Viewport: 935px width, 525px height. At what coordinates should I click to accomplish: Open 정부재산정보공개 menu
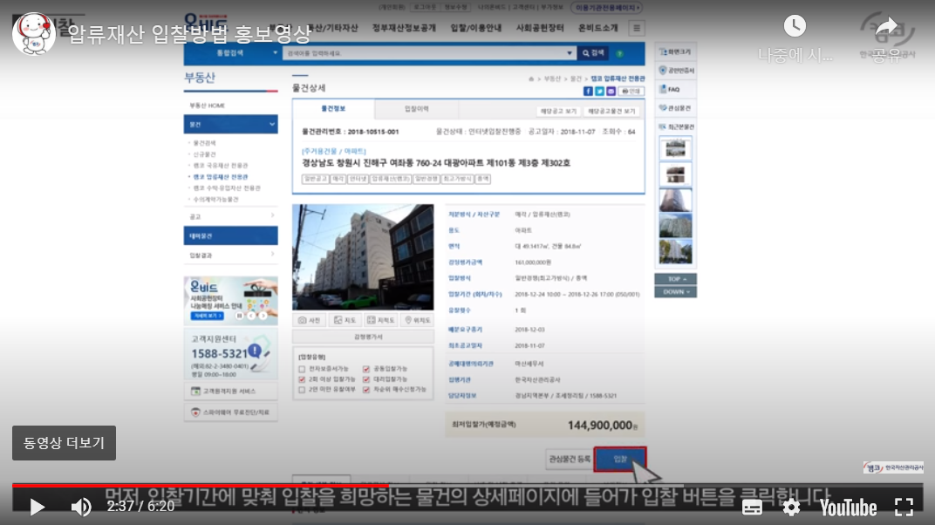coord(404,28)
